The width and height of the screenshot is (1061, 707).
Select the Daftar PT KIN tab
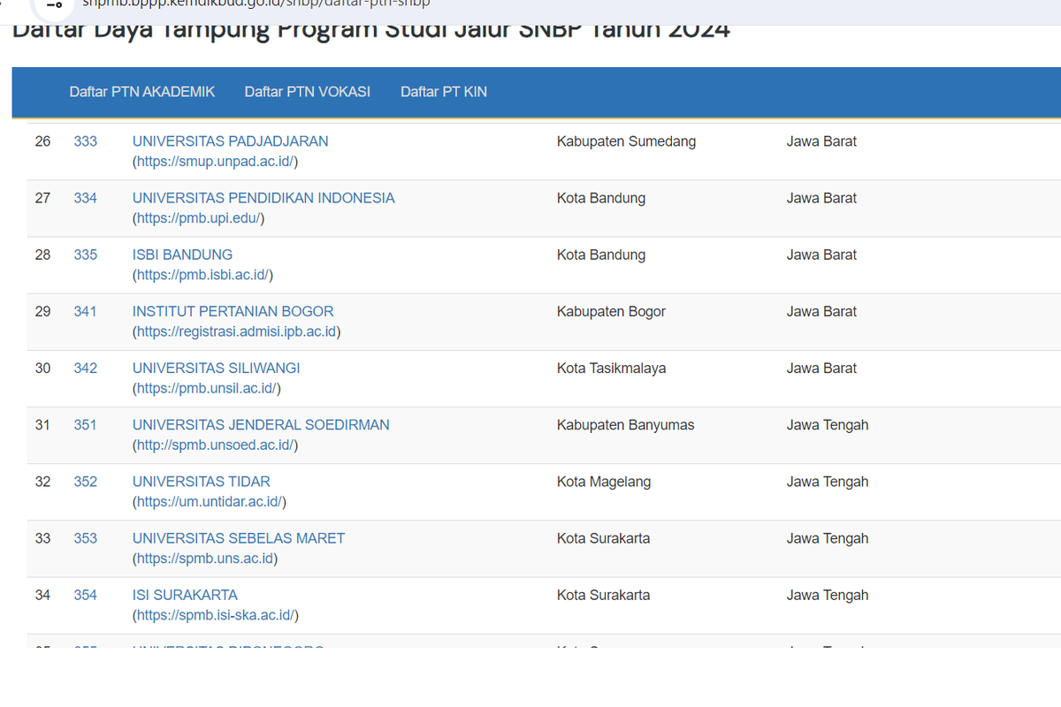tap(443, 91)
